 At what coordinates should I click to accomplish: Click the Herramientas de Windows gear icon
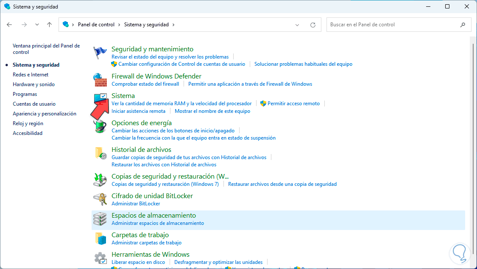100,258
